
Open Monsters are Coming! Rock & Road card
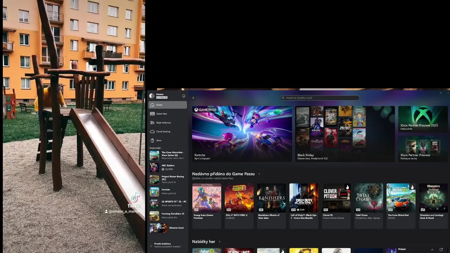(x=433, y=206)
